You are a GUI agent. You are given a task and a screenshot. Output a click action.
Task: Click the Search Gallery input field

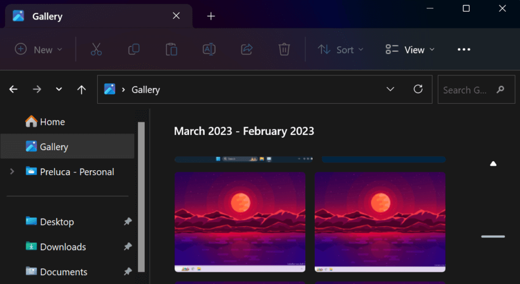(466, 90)
